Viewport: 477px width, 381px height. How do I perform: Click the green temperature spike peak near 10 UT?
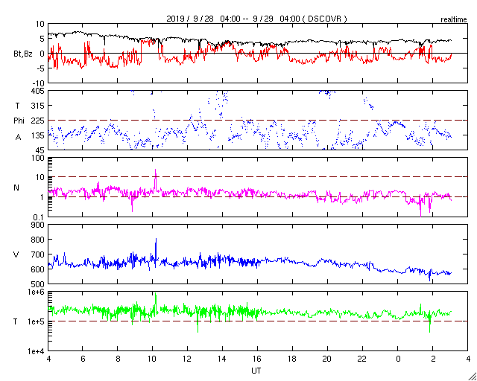156,294
